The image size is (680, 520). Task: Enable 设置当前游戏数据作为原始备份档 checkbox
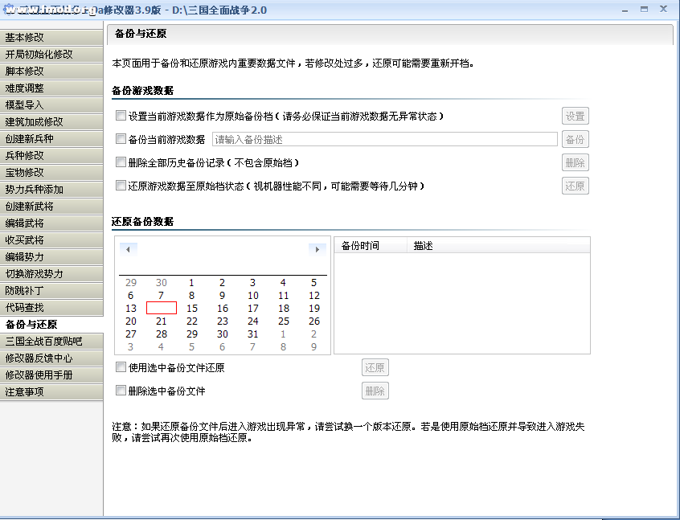click(121, 116)
